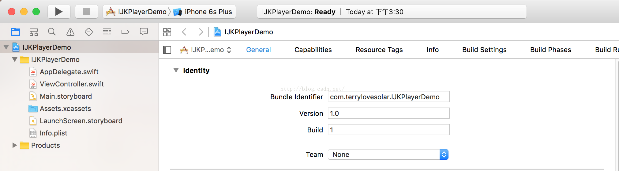
Task: Open the Team dropdown
Action: [388, 154]
